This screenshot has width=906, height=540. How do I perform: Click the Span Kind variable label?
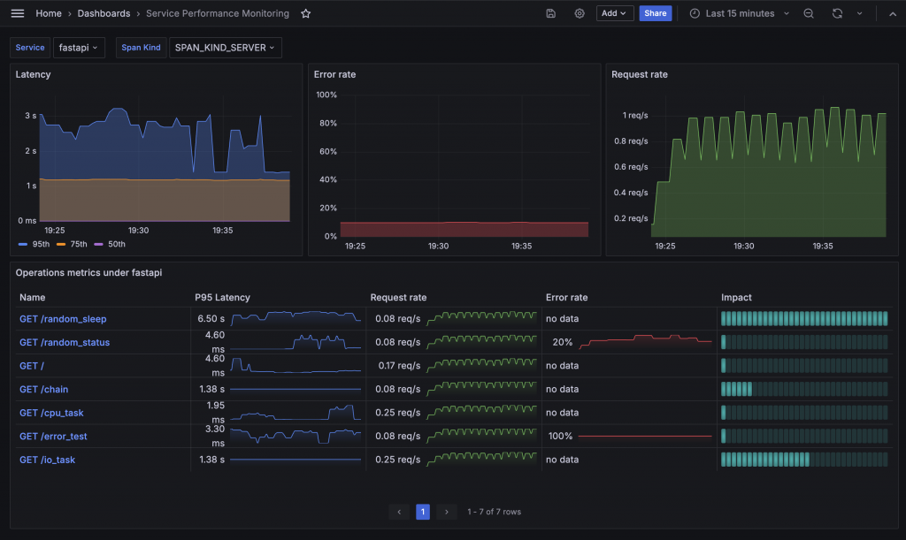(141, 48)
